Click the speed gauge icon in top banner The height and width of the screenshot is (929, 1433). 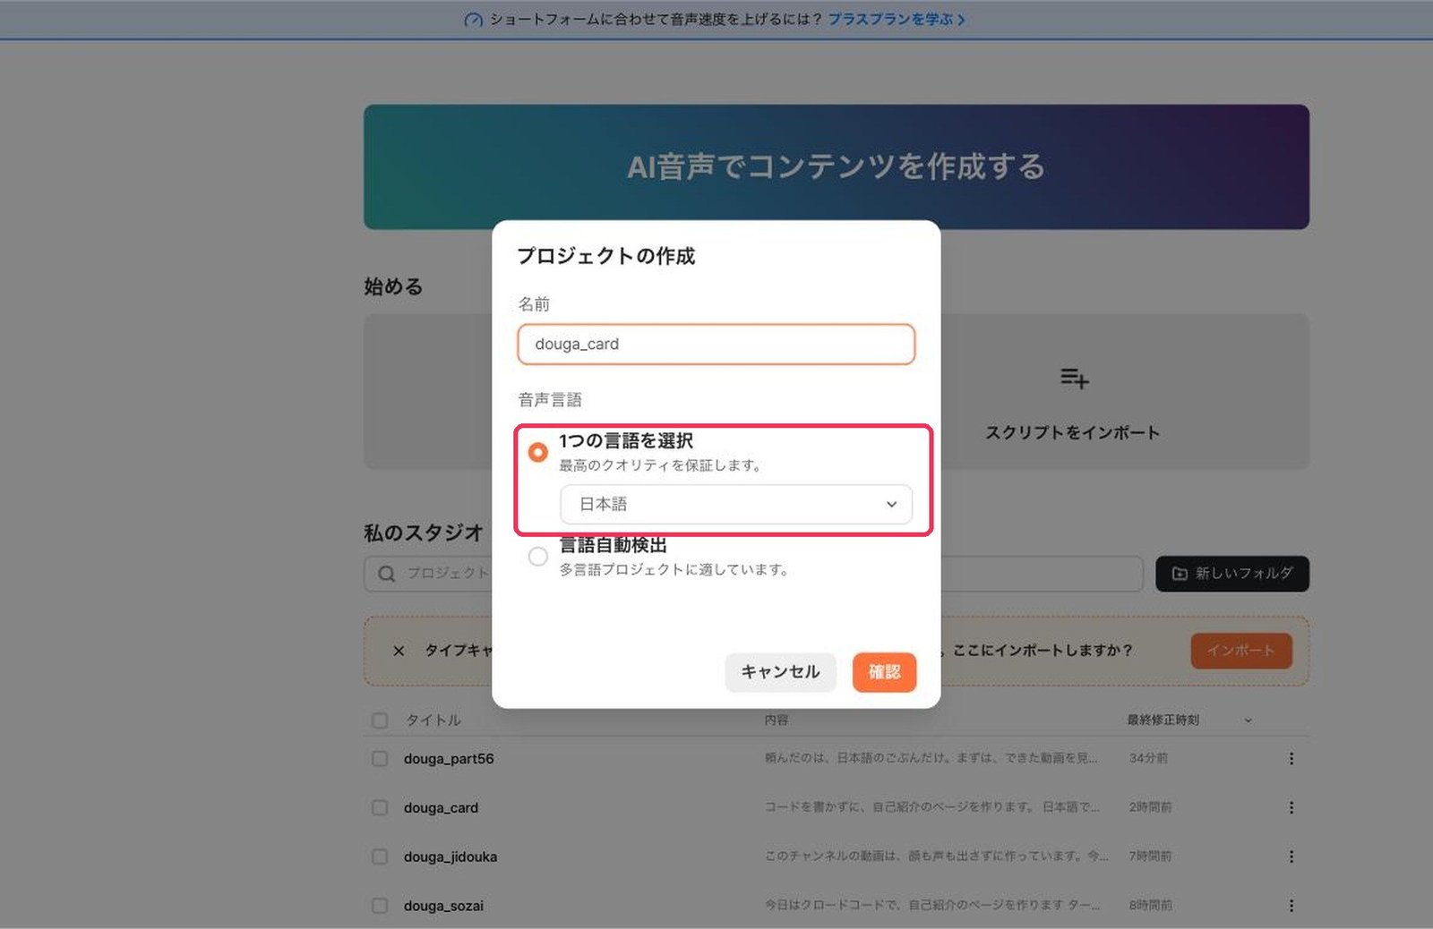[474, 20]
